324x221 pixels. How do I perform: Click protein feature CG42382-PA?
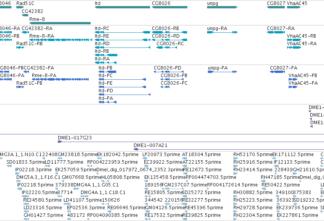pos(26,72)
